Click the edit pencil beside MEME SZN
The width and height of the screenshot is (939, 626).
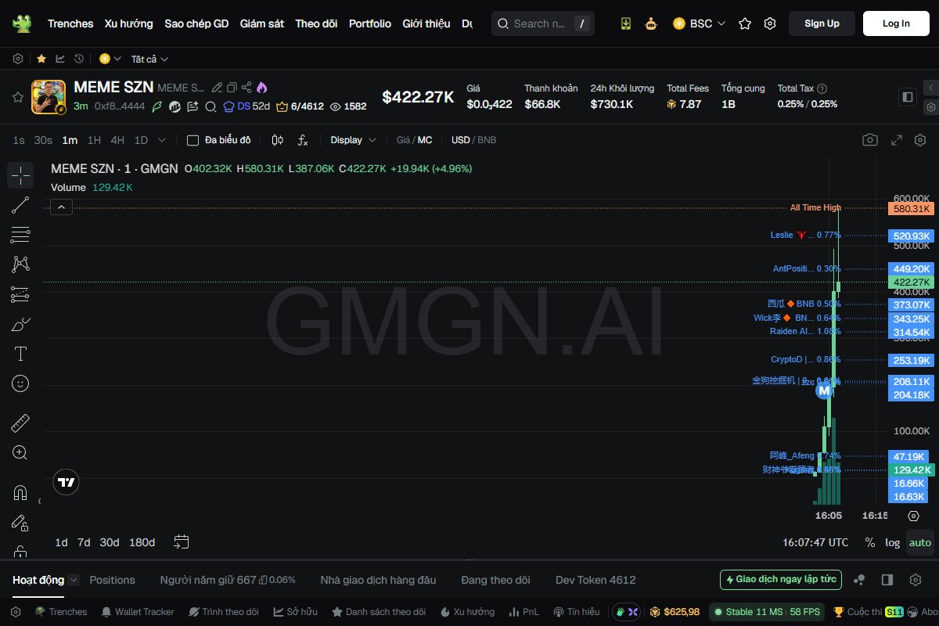point(218,88)
